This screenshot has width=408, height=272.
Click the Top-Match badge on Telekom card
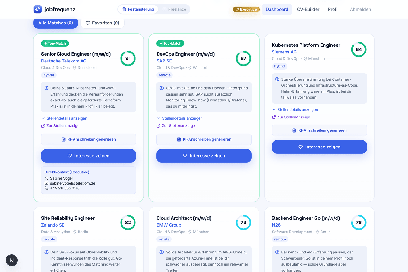click(x=55, y=43)
